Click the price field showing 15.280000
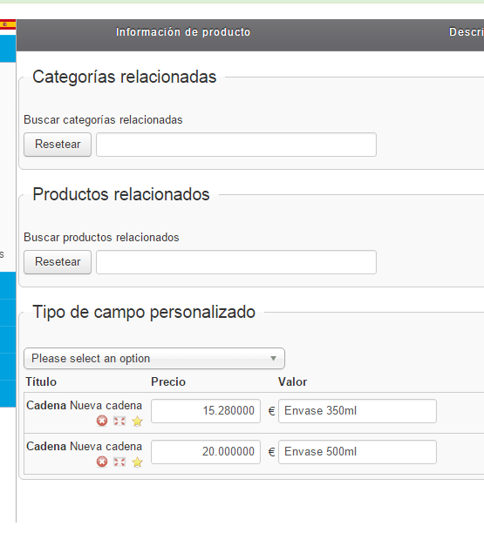This screenshot has width=484, height=533. point(206,411)
